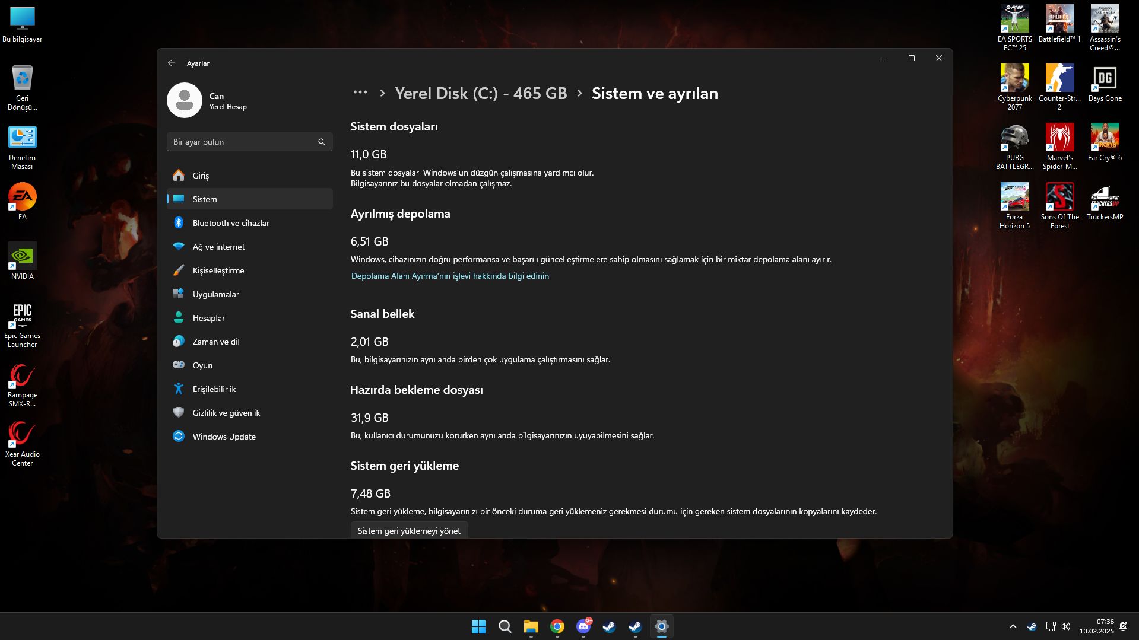Open Google Chrome from taskbar

[557, 626]
